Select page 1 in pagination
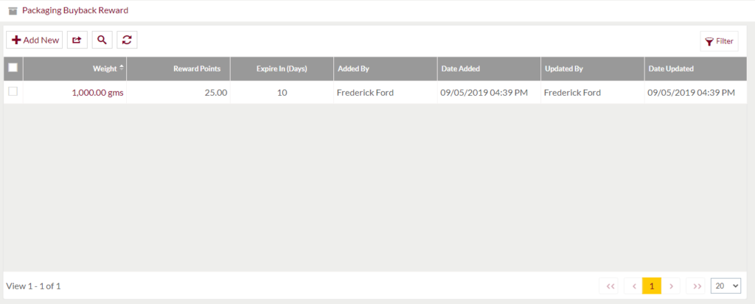755x304 pixels. tap(652, 286)
